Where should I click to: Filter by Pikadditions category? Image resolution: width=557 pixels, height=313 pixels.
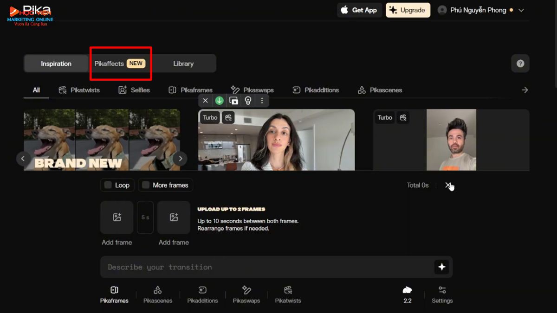(x=316, y=90)
